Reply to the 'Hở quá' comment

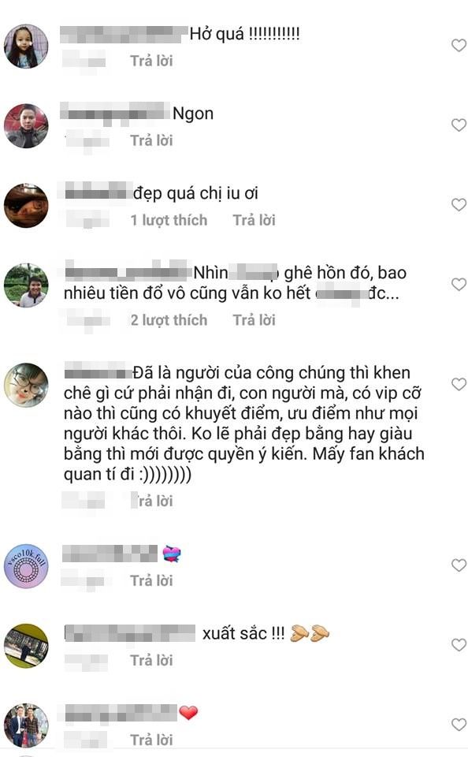pyautogui.click(x=151, y=61)
